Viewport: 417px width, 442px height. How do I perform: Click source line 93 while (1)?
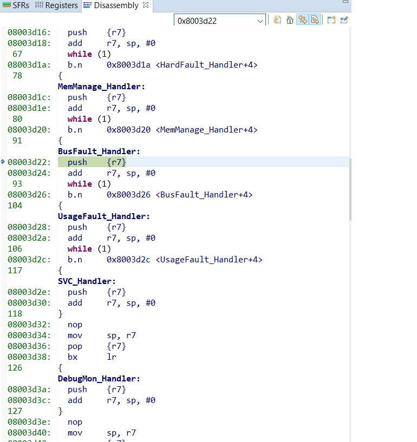click(x=89, y=184)
